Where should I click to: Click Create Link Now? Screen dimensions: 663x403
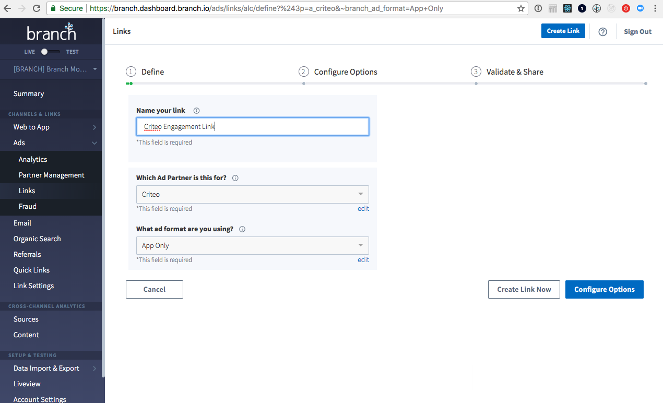[x=524, y=289]
